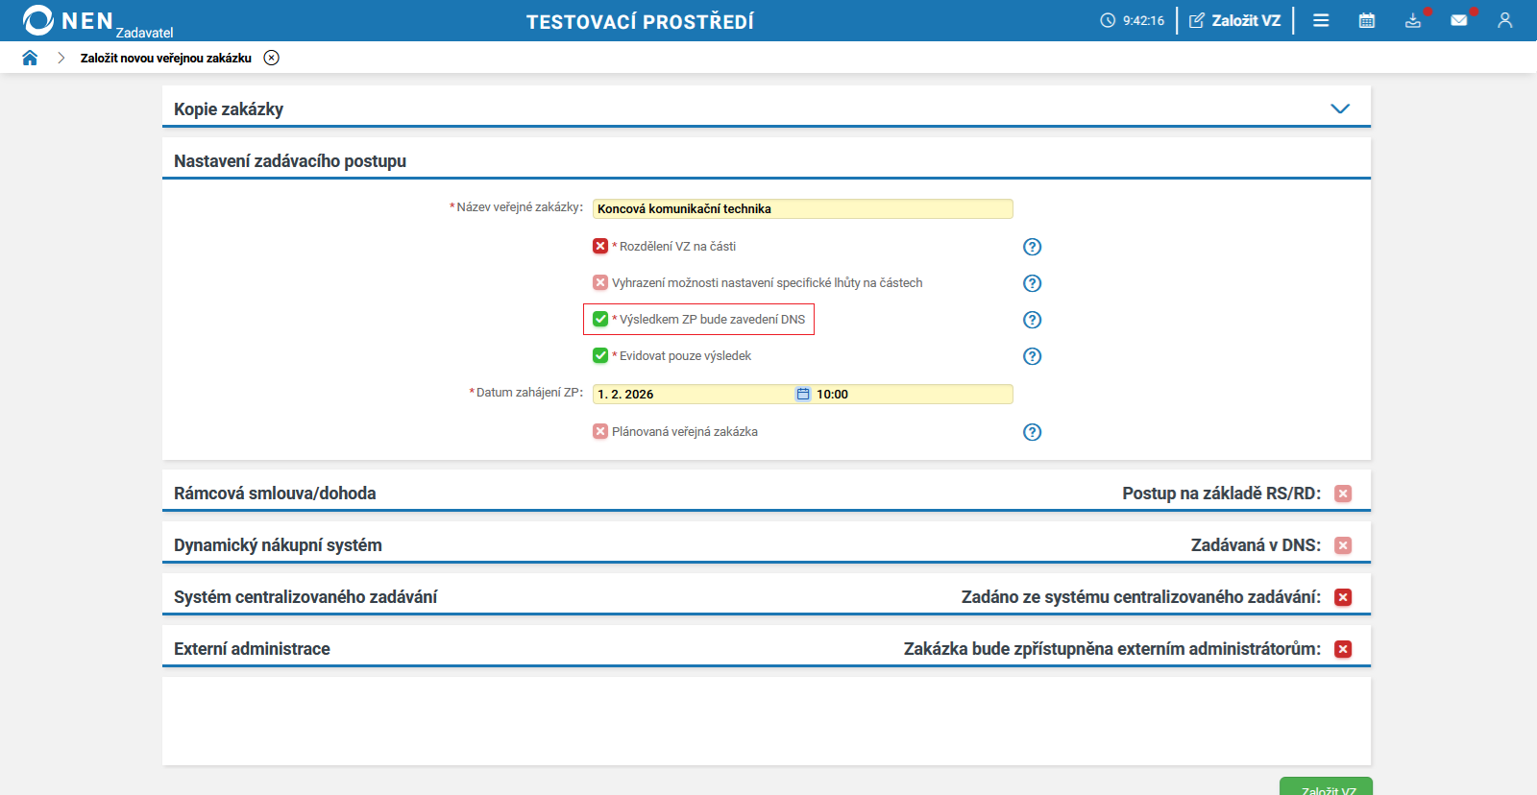Click the green Založit VZ button at bottom
Screen dimensions: 1537x795
[x=1326, y=786]
